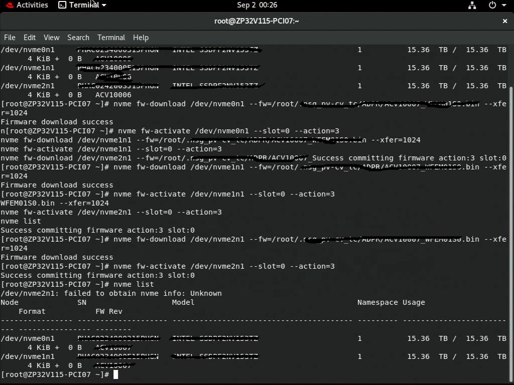Open the File menu

10,38
